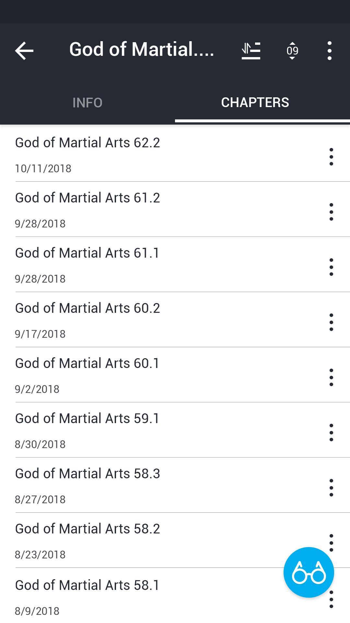Open overflow menu for chapter 60.1

[331, 377]
